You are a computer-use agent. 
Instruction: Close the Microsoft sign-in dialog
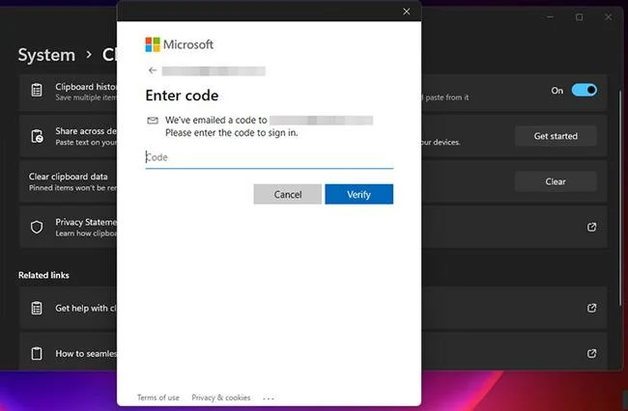407,12
